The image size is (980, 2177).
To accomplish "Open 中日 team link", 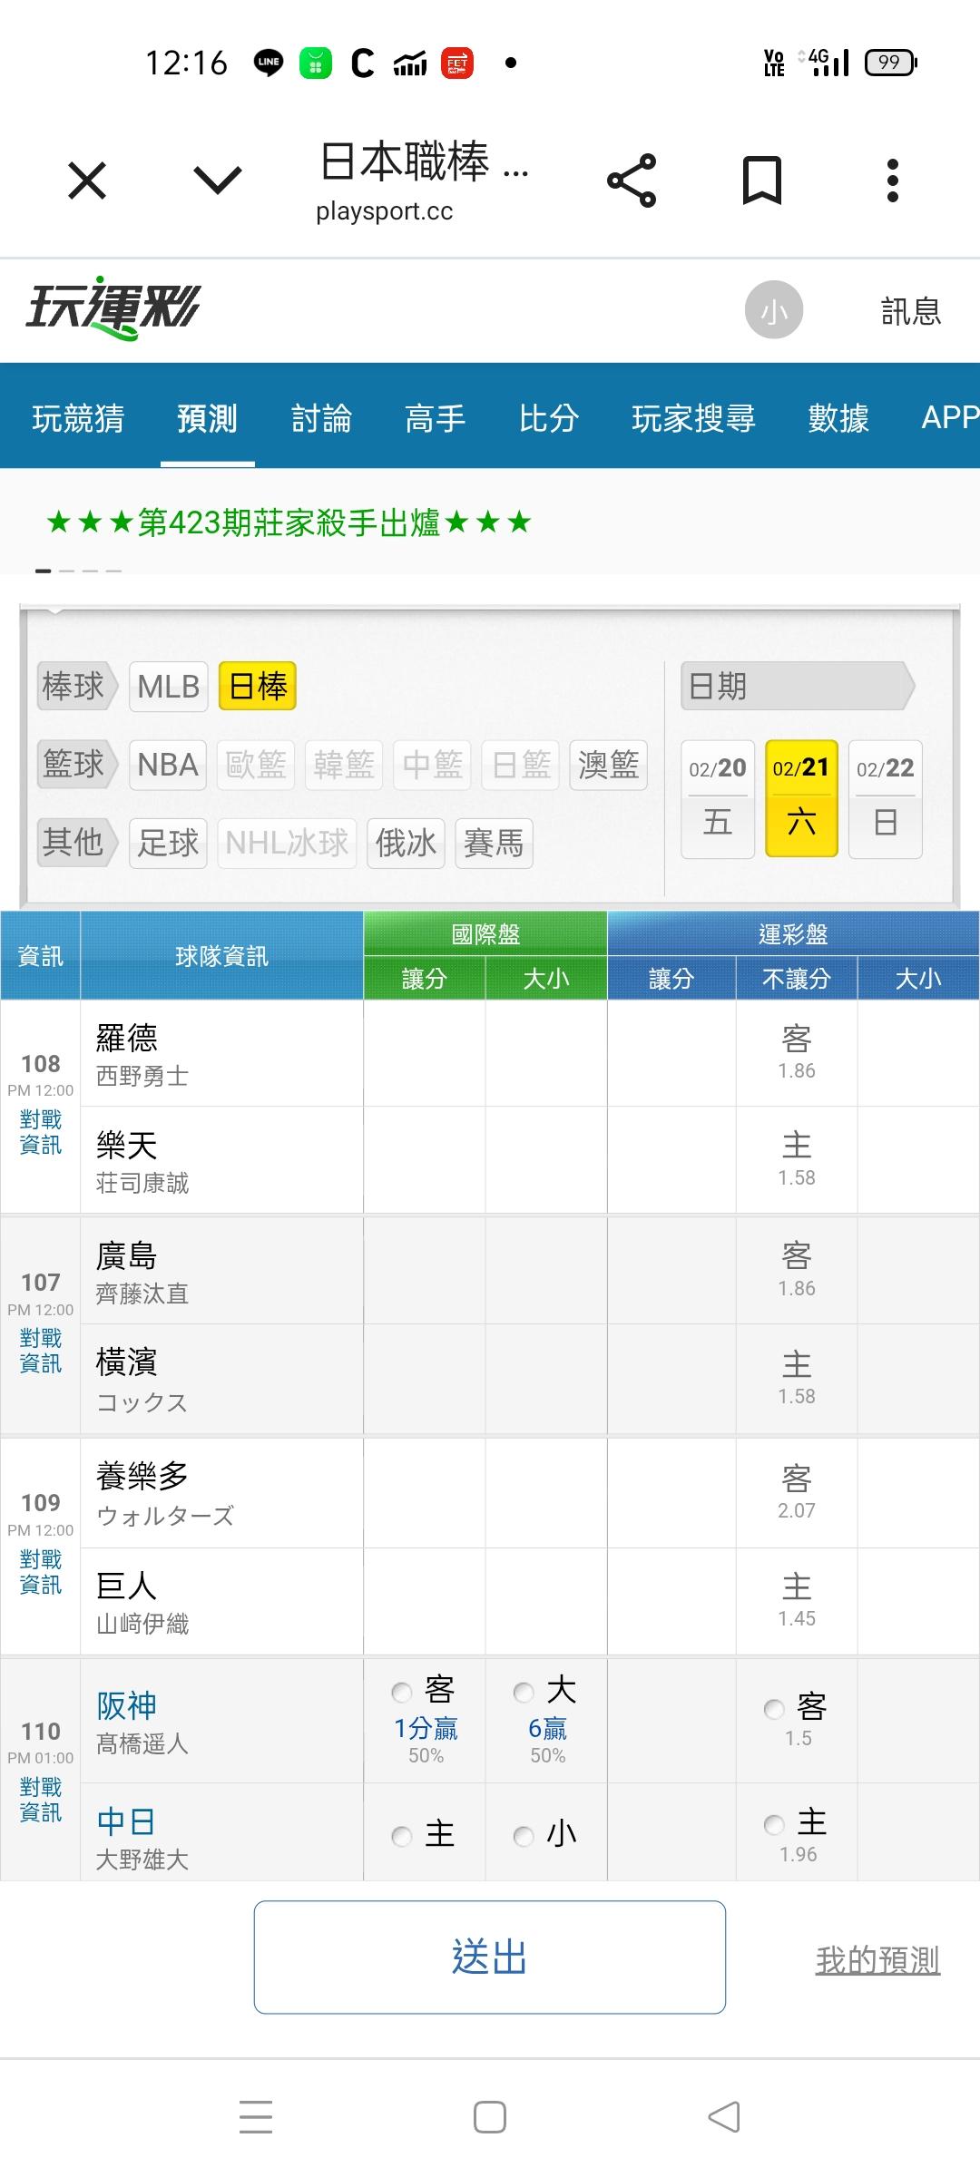I will (126, 1821).
